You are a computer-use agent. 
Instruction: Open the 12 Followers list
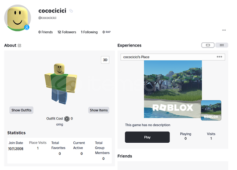tap(67, 32)
